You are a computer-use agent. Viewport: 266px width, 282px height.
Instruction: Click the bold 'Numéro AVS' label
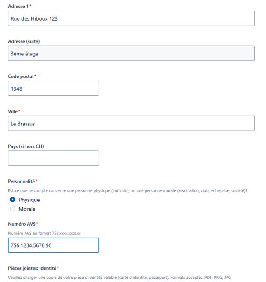[22, 224]
